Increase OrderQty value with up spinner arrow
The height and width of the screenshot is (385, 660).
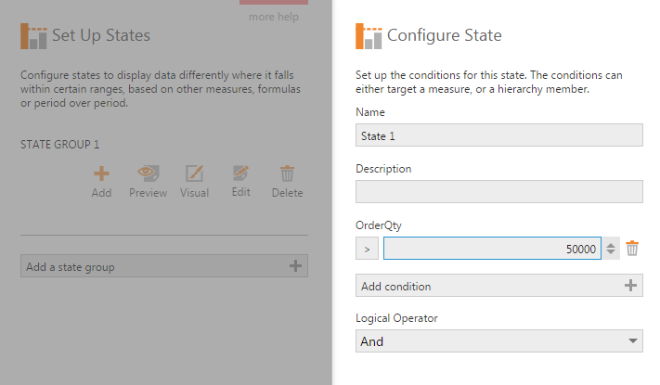pos(610,245)
